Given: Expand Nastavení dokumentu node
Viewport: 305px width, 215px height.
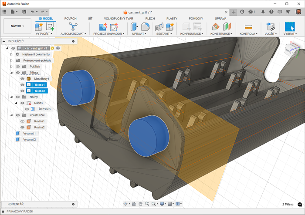Looking at the screenshot, I should pyautogui.click(x=11, y=54).
